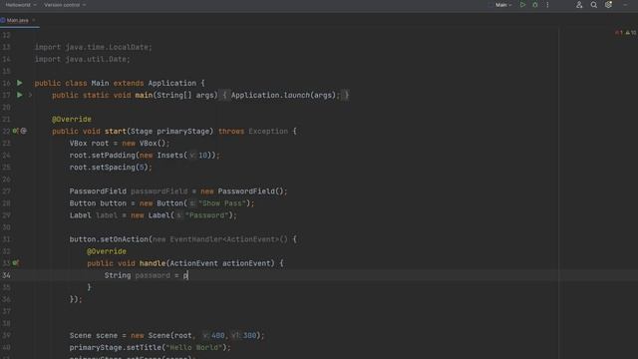Viewport: 638px width, 359px height.
Task: Open the error count inspection indicator
Action: 619,33
